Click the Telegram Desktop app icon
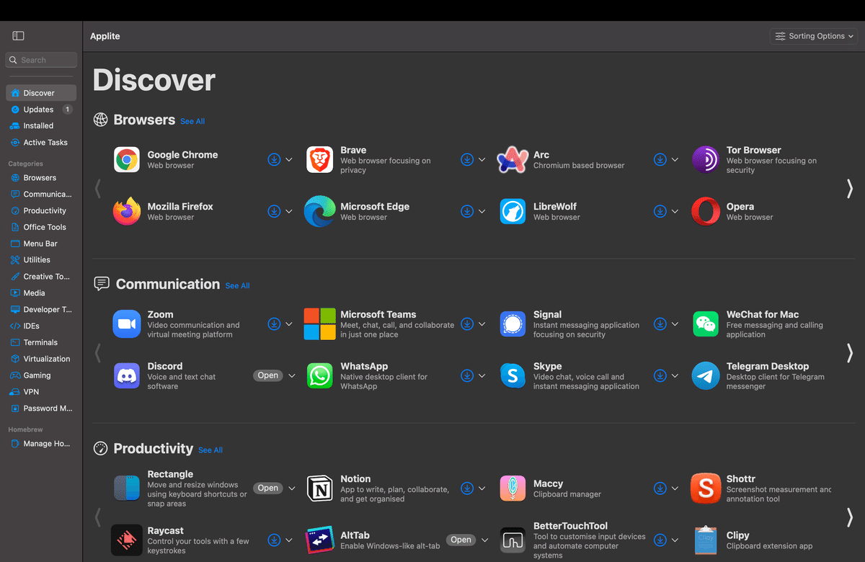Image resolution: width=865 pixels, height=562 pixels. pos(706,376)
